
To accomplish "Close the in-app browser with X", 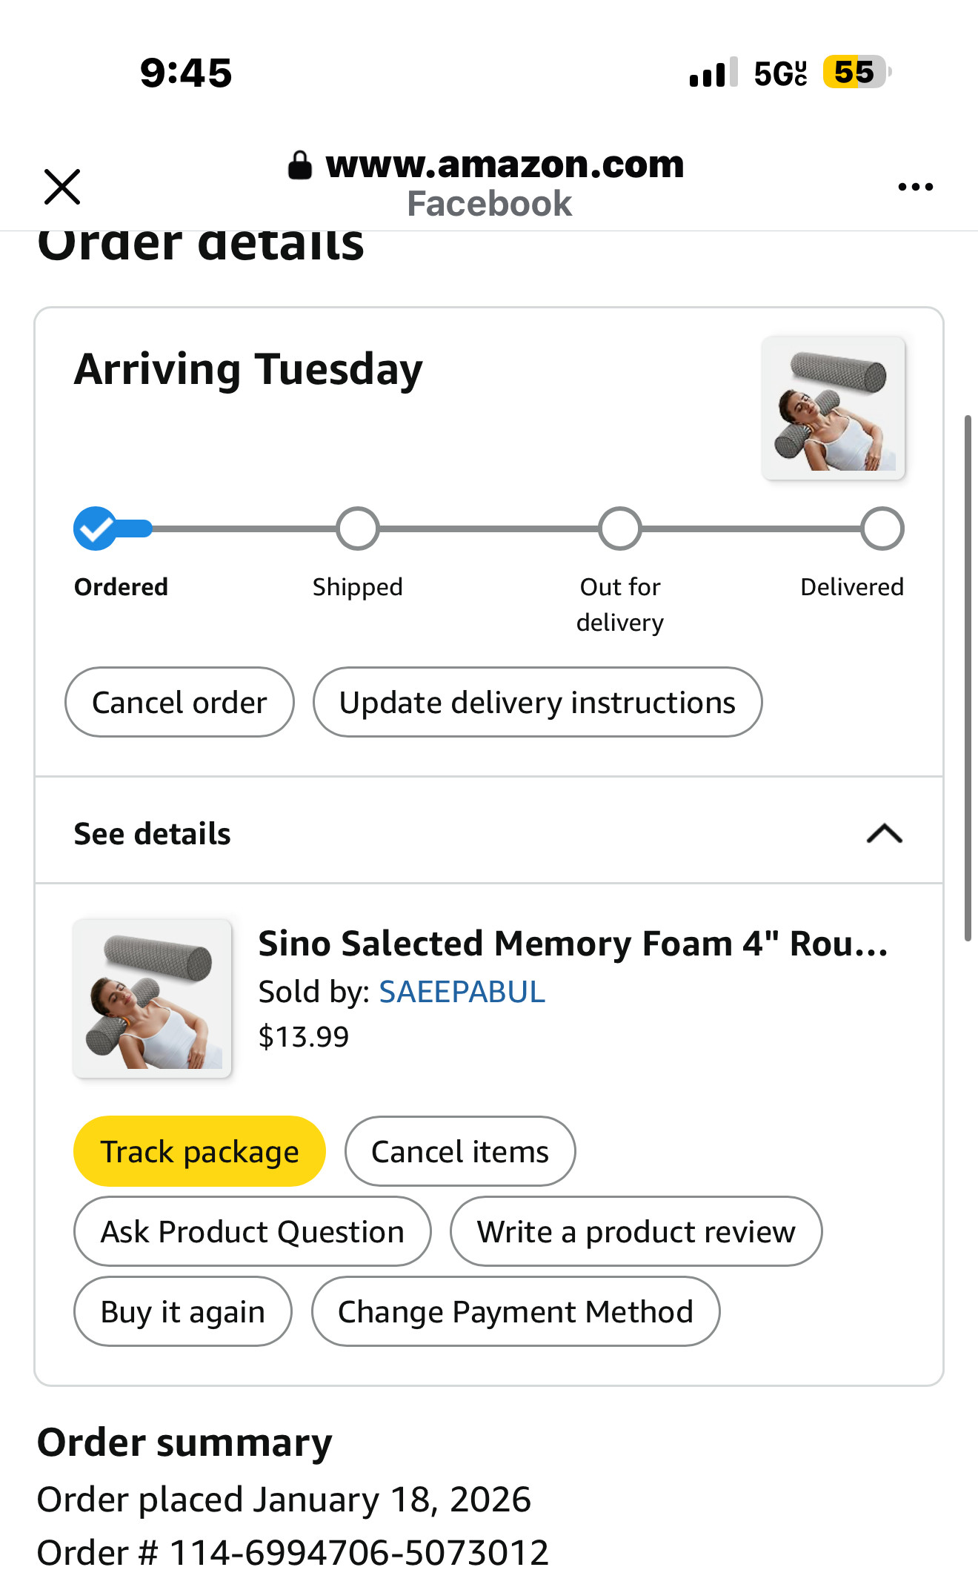I will point(62,186).
